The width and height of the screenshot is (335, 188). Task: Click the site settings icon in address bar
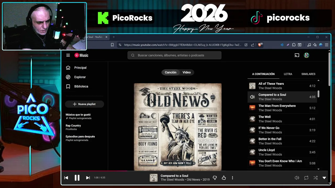[x=120, y=45]
